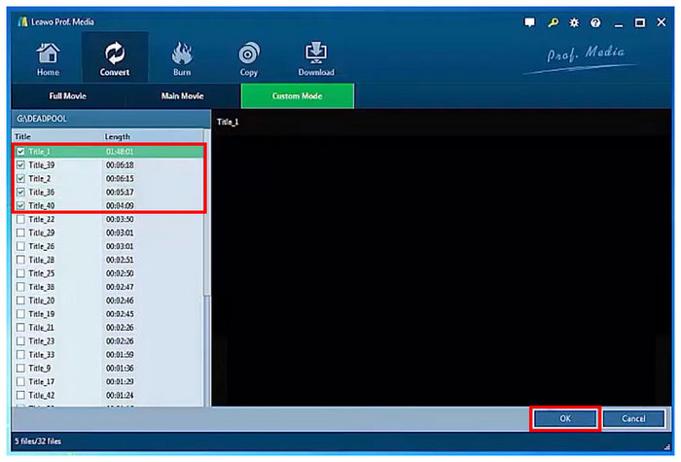Click the length 00:02:51 of Title_28
681x462 pixels.
click(120, 260)
